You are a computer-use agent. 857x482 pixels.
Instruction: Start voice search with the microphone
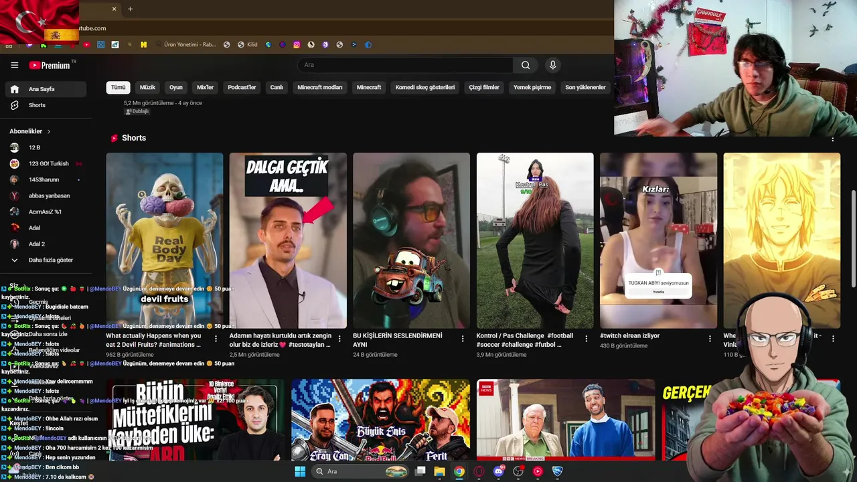tap(552, 65)
